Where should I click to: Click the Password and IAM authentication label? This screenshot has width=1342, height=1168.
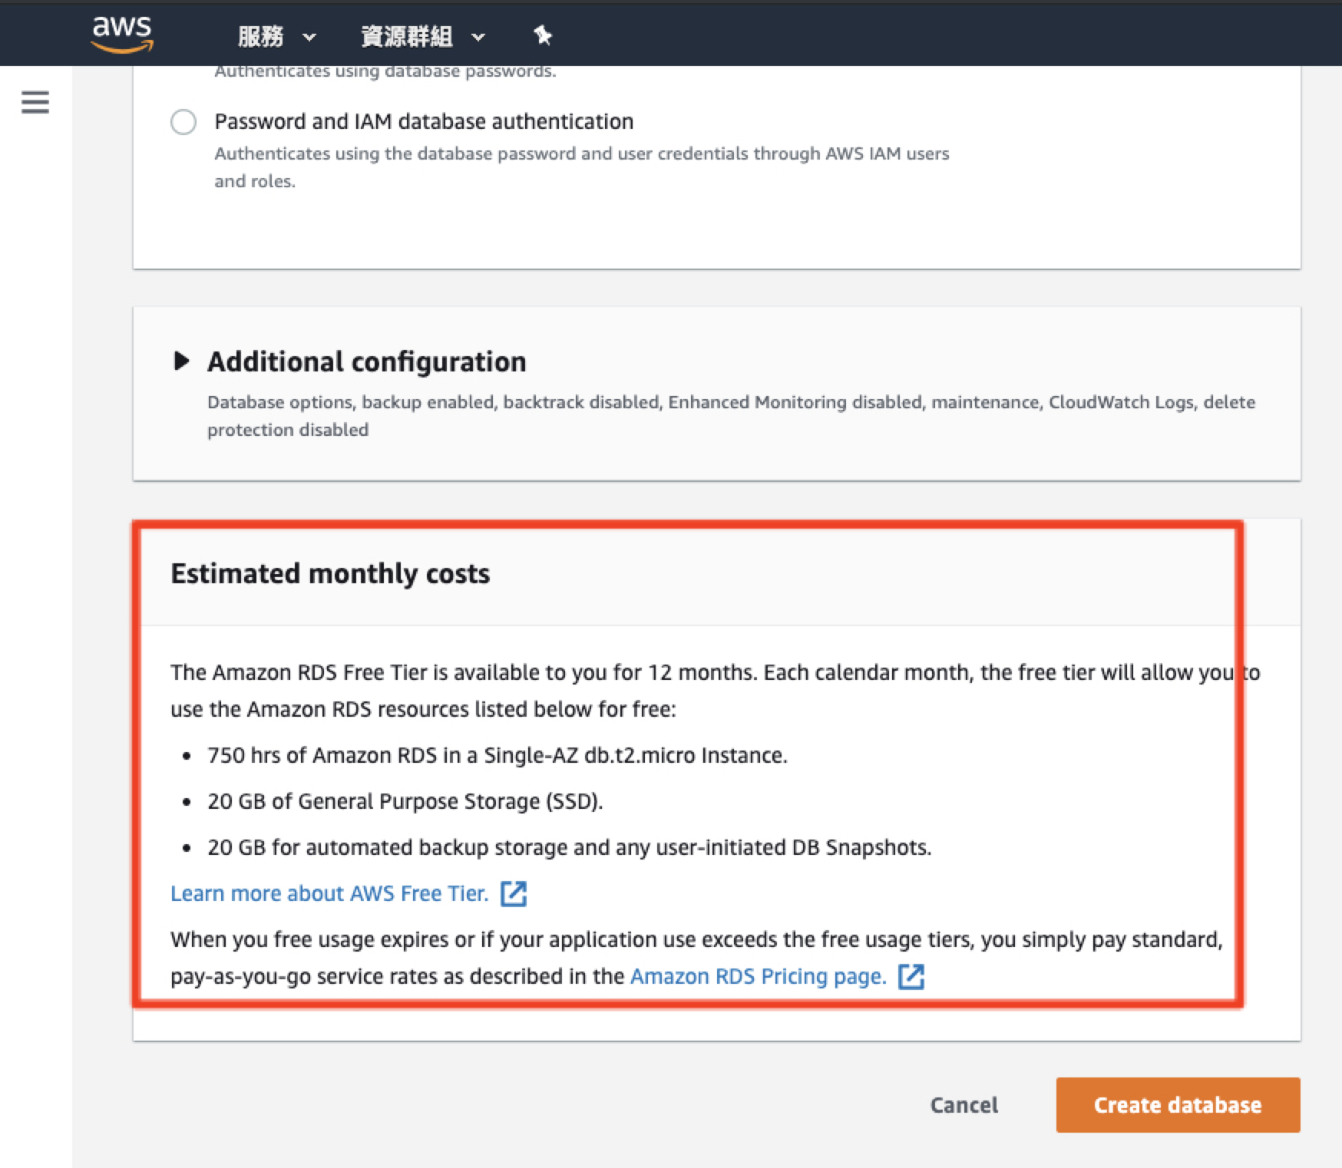(x=424, y=121)
